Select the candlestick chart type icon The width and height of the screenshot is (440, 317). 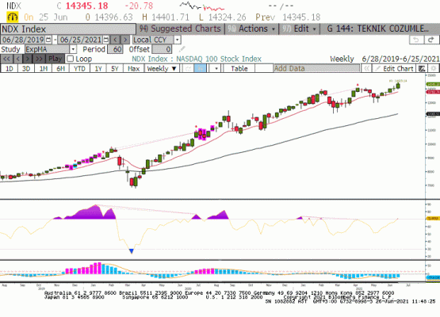pyautogui.click(x=200, y=68)
